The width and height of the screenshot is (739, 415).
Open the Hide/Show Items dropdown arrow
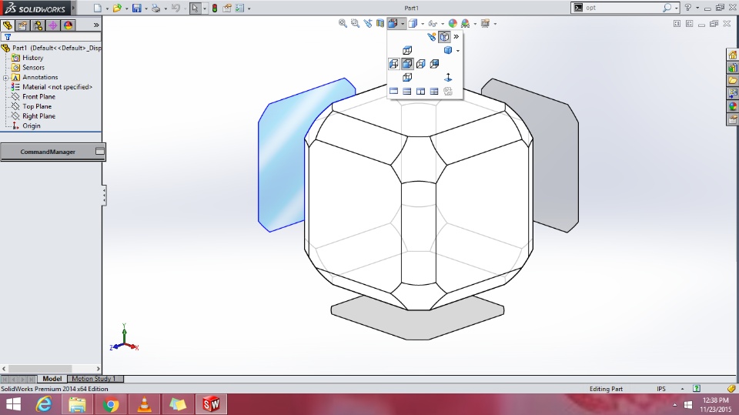click(442, 24)
